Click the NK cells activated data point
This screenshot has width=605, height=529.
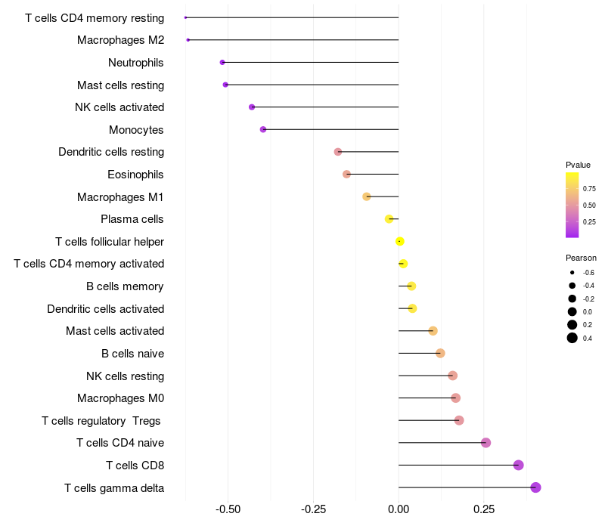point(252,107)
